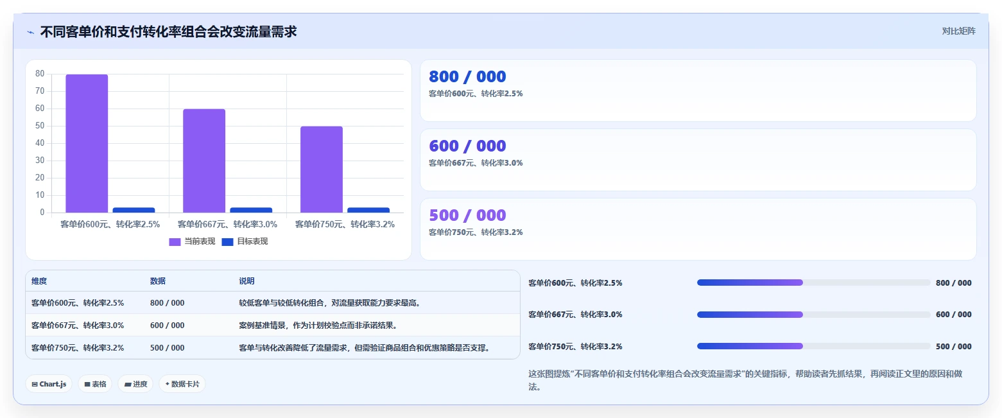Select the 500 / 000 data card
Screen dimensions: 1002x418
[x=698, y=229]
